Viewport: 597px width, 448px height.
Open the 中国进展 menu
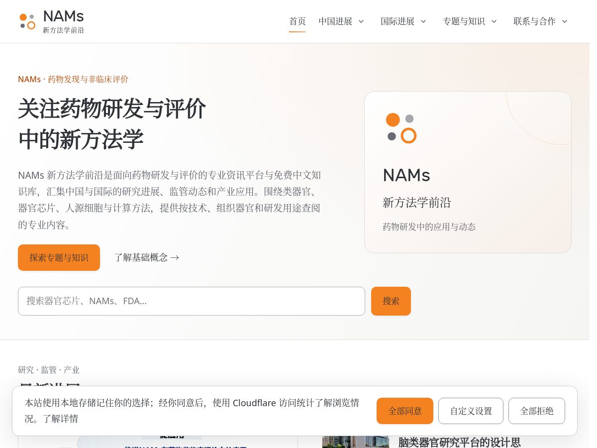point(335,21)
